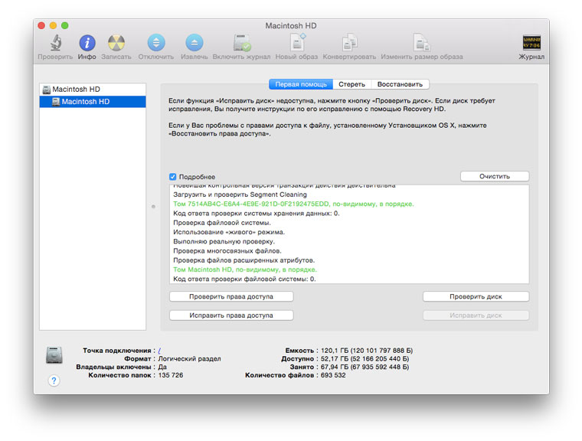Switch to the Восстановить tab
The height and width of the screenshot is (441, 582).
[399, 84]
